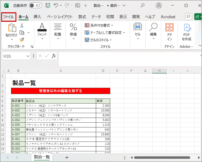Screen dimensions: 202x162
Task: Click the next sheet navigation arrow
Action: (x=17, y=157)
